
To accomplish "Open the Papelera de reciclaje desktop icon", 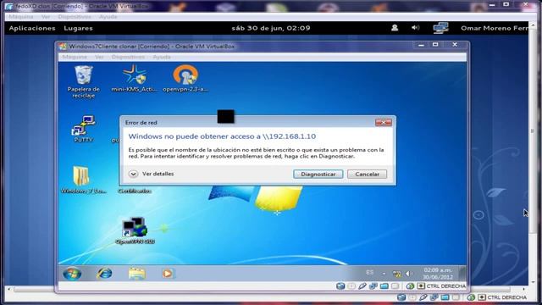I will coord(83,82).
